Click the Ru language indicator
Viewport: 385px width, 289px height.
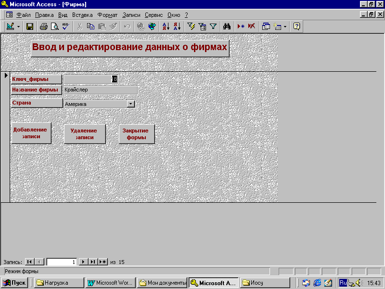(x=343, y=283)
